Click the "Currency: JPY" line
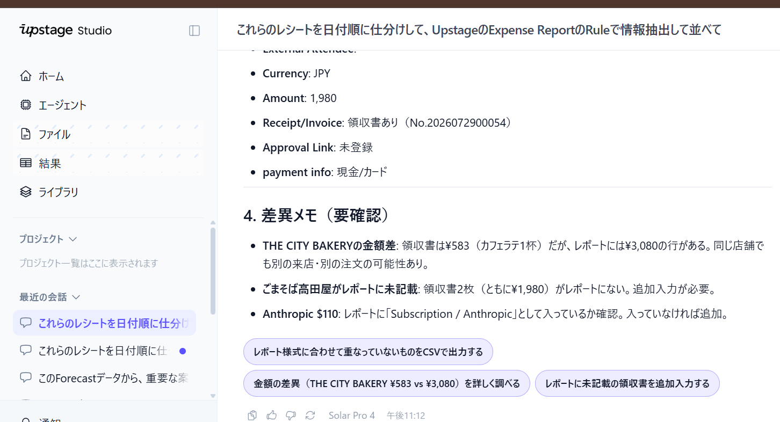Image resolution: width=780 pixels, height=422 pixels. [x=297, y=74]
